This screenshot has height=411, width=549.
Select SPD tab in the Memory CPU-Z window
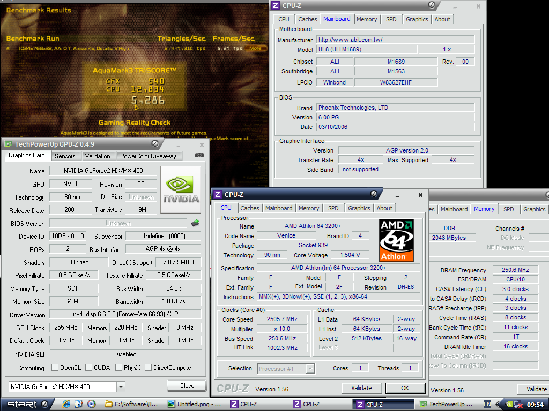pos(508,209)
